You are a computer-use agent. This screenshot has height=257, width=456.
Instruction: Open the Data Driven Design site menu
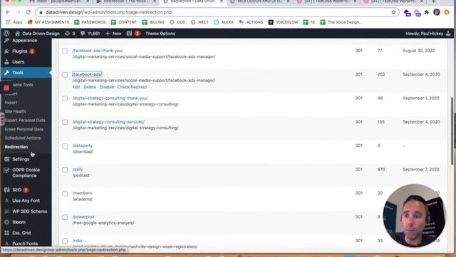click(37, 34)
